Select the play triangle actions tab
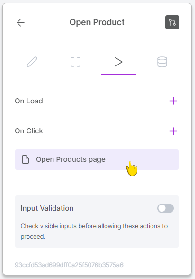 (x=118, y=62)
